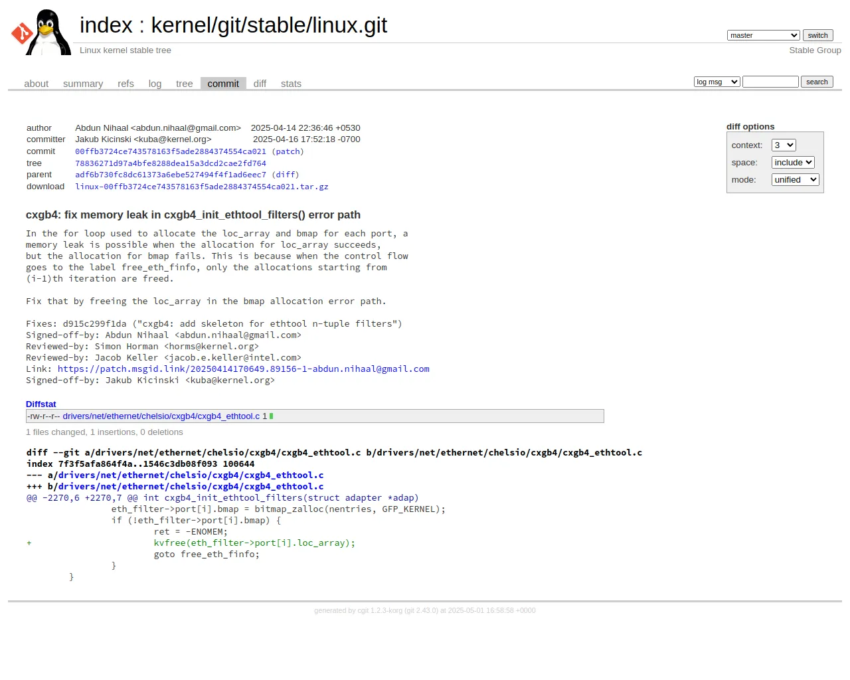Click the 1 files changed summary text
This screenshot has height=680, width=850.
pos(104,432)
